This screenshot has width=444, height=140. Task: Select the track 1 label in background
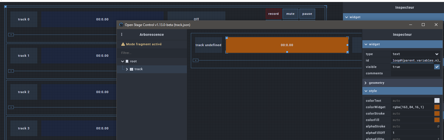(24, 56)
